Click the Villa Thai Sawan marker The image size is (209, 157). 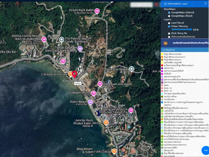click(x=132, y=69)
